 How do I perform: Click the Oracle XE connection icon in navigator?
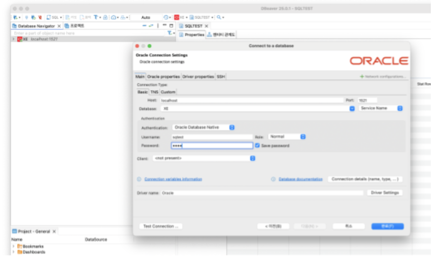[x=19, y=39]
